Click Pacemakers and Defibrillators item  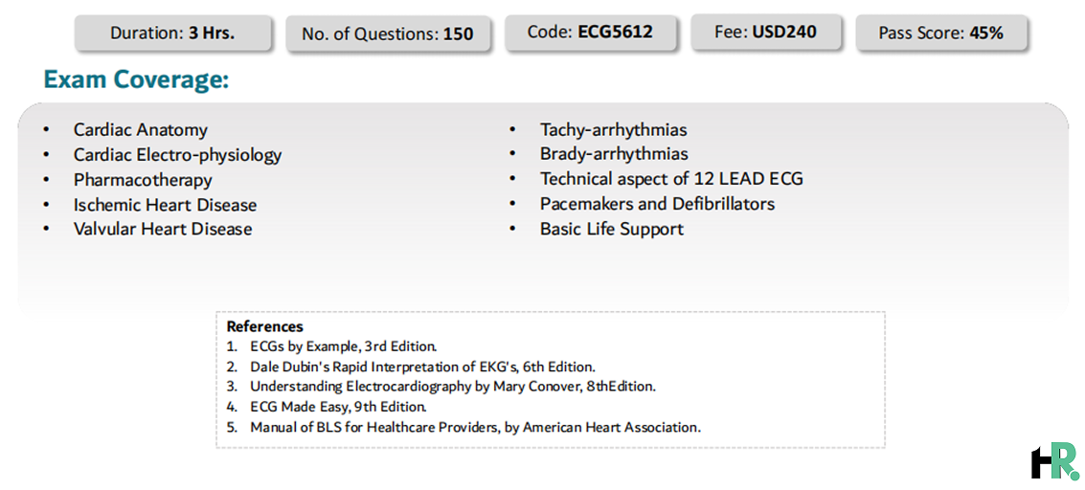point(657,204)
